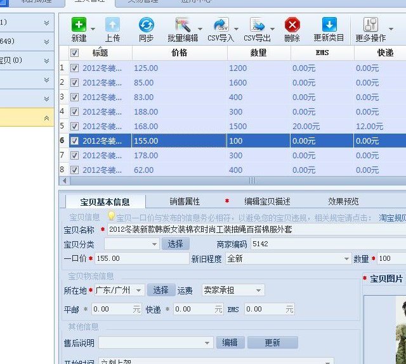Click the CSV导出 export icon
The width and height of the screenshot is (406, 364).
257,25
